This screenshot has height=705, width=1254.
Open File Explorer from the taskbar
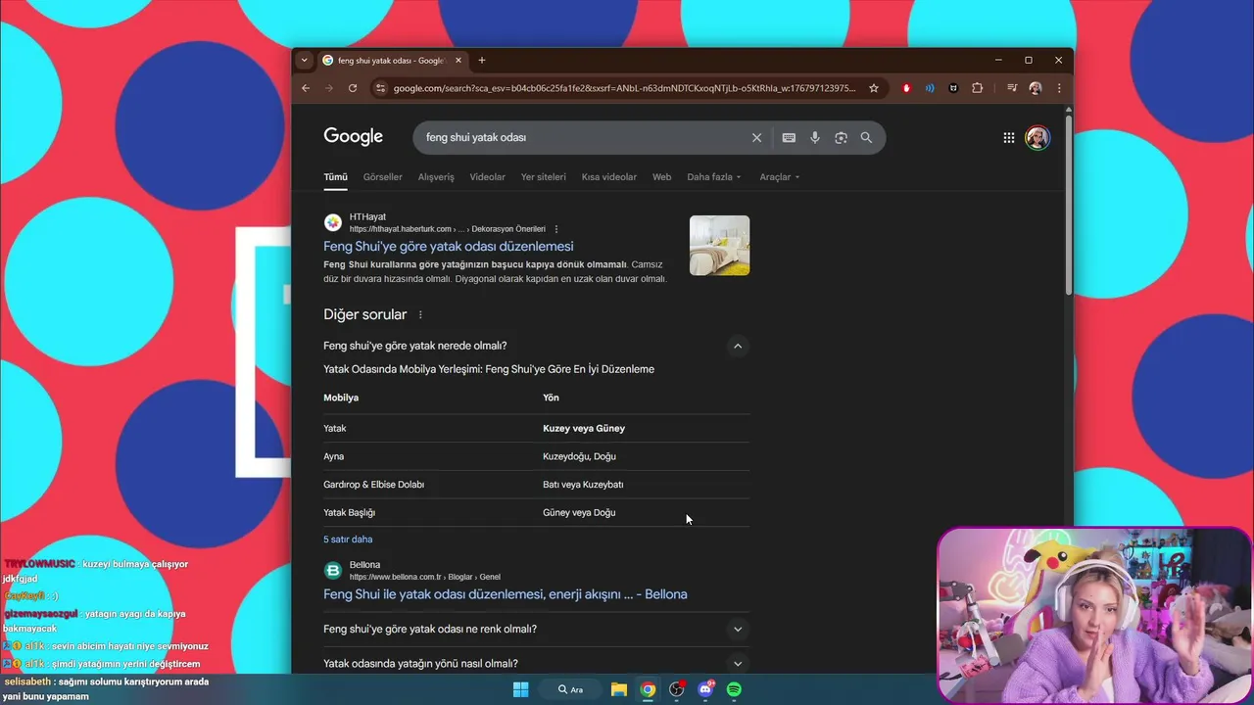point(619,689)
